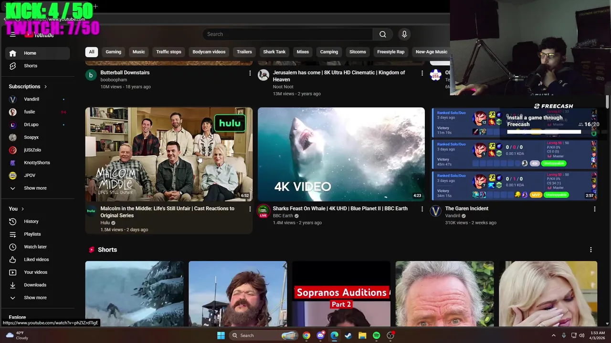Select the Trailers filter chip
611x343 pixels.
pos(244,52)
